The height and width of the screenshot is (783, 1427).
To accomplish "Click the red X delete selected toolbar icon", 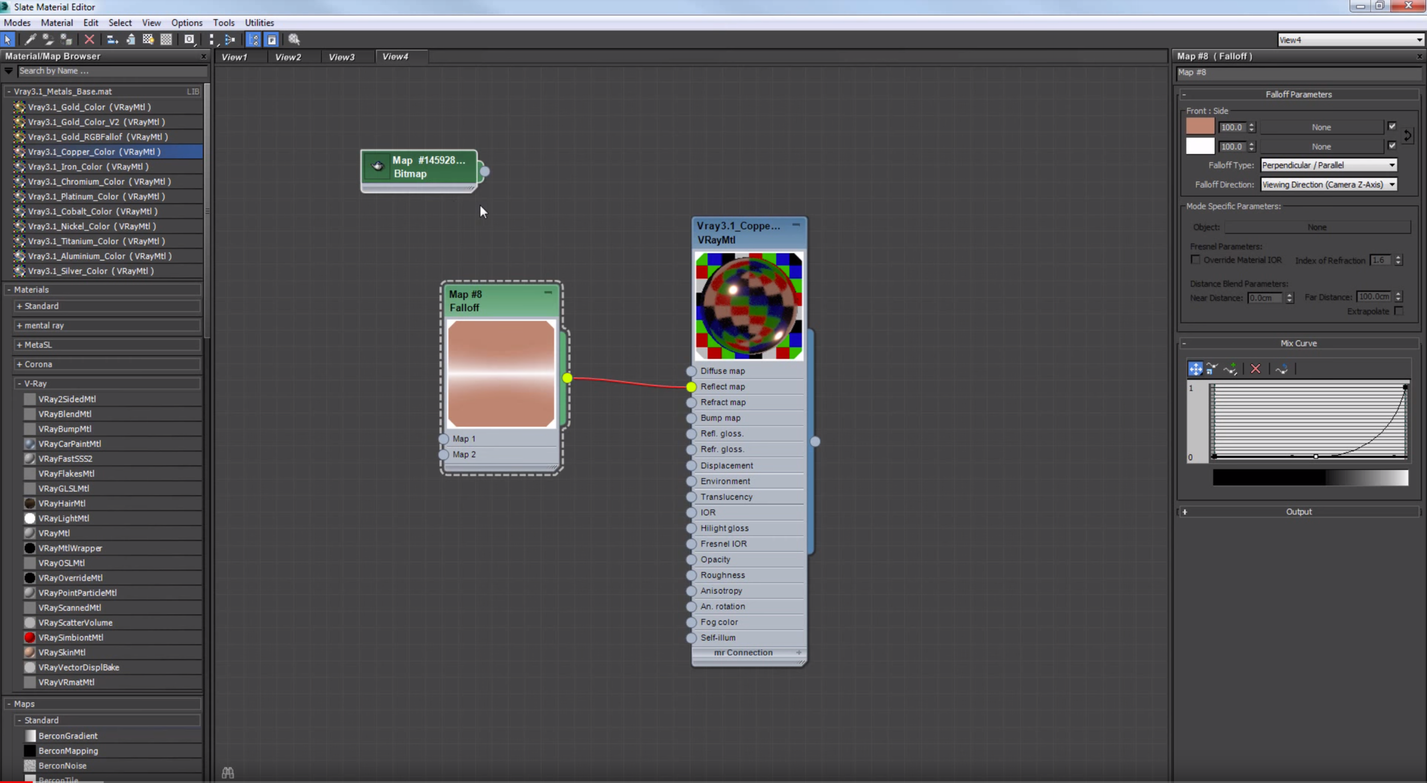I will pyautogui.click(x=90, y=39).
